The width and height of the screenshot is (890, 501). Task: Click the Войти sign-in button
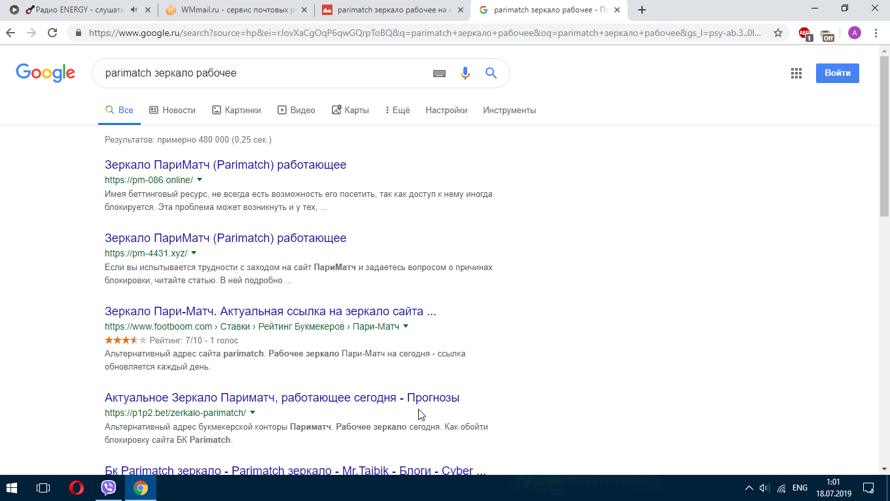[x=838, y=73]
